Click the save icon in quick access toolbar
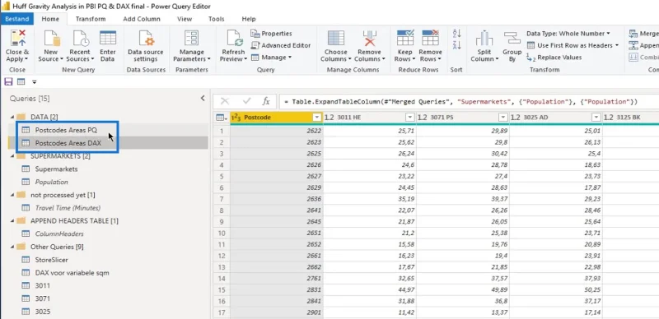This screenshot has height=319, width=659. point(8,82)
